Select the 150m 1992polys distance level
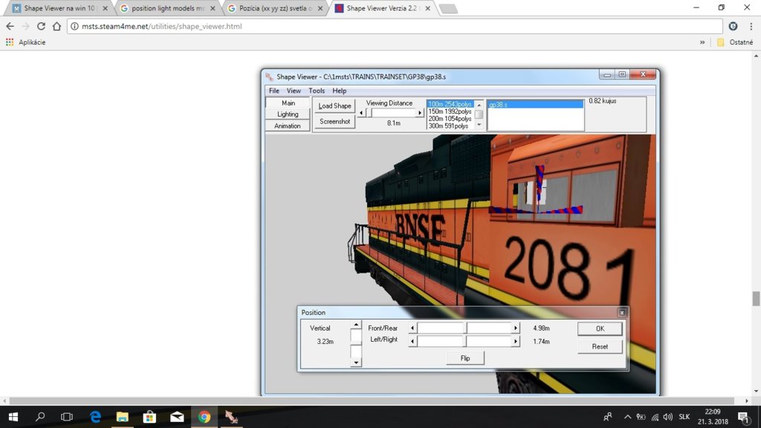The image size is (761, 428). pyautogui.click(x=450, y=111)
